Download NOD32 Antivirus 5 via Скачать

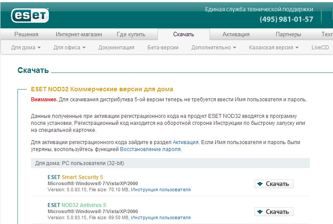[x=274, y=212]
